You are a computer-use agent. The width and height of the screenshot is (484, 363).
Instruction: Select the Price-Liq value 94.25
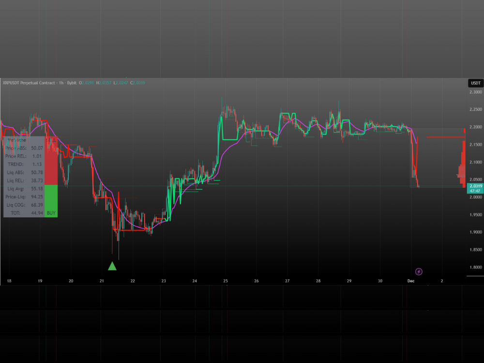(37, 197)
